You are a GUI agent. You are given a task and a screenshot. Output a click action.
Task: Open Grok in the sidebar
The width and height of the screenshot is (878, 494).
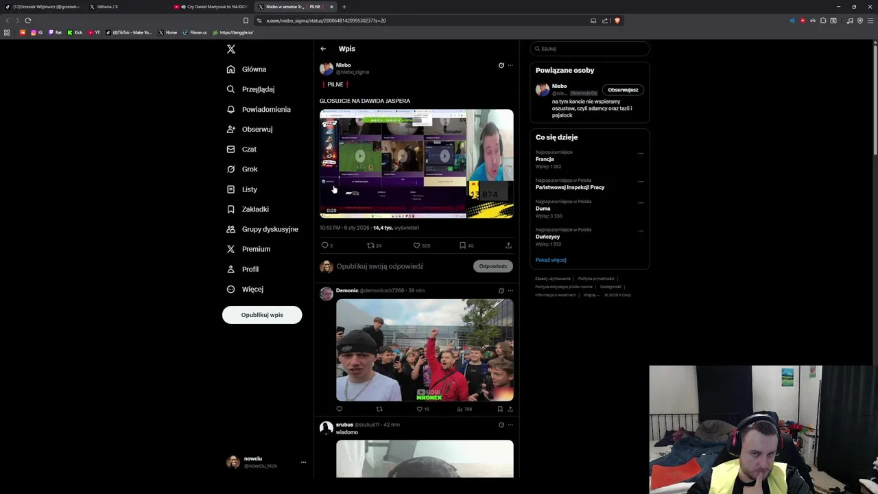pos(242,169)
